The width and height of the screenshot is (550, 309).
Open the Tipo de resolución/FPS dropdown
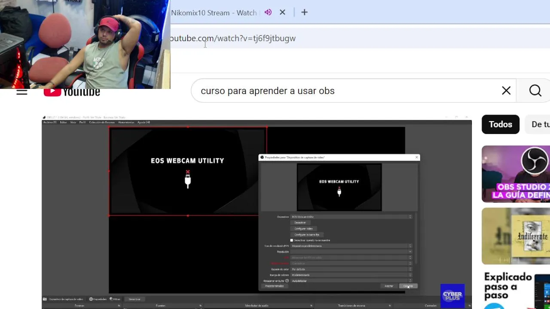pyautogui.click(x=351, y=246)
